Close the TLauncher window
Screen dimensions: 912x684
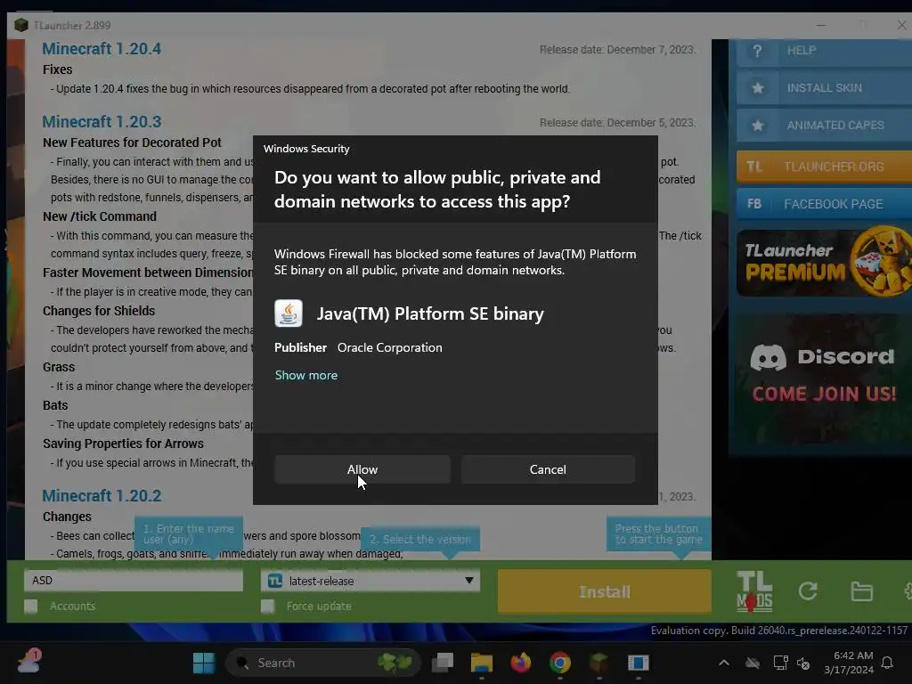pyautogui.click(x=901, y=25)
